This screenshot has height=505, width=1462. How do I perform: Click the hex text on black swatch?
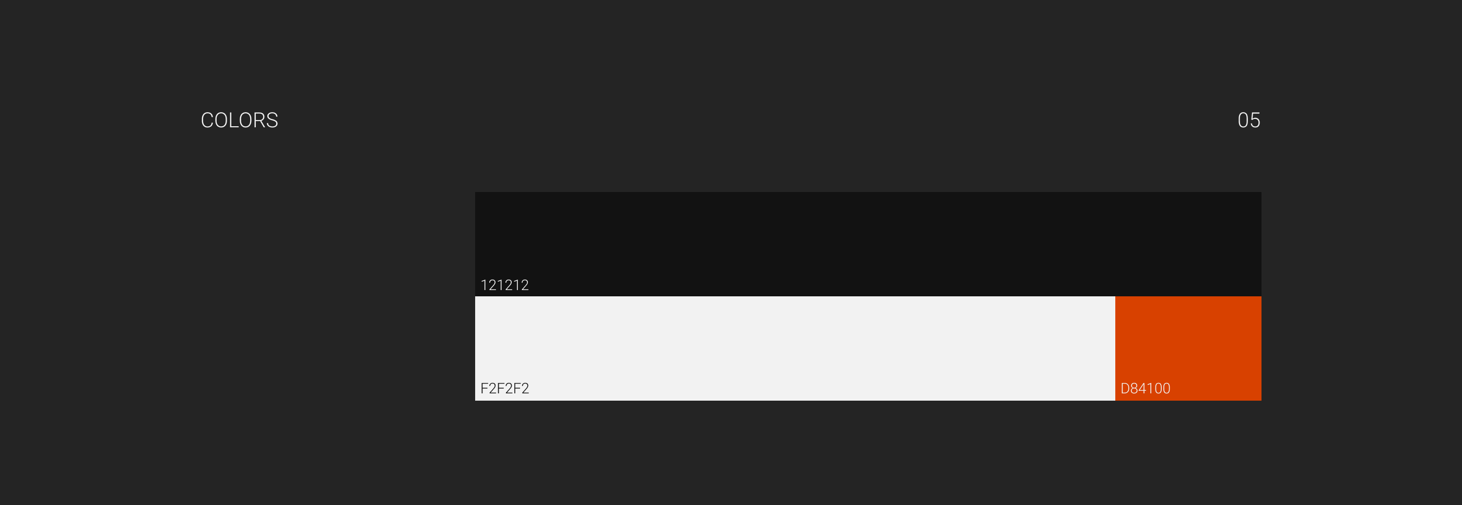tap(504, 285)
